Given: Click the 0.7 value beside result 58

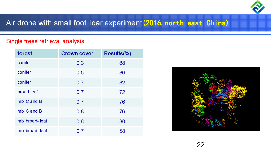Looking at the screenshot, I should (80, 131).
